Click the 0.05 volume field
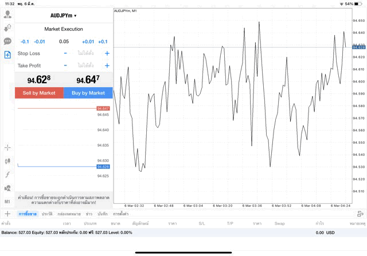Screen dimensions: 367x256 pos(64,41)
